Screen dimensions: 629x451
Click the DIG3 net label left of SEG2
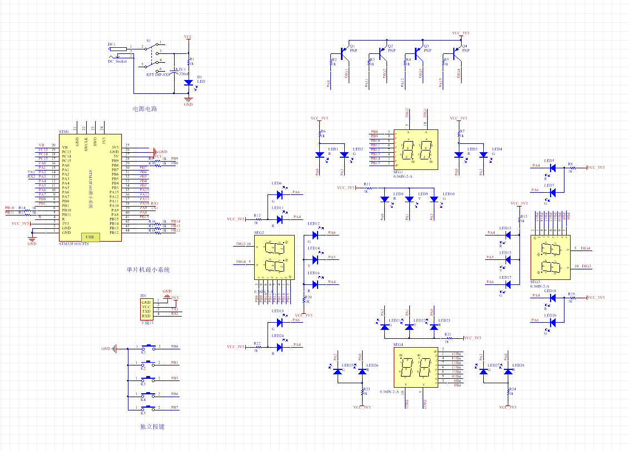pyautogui.click(x=241, y=243)
